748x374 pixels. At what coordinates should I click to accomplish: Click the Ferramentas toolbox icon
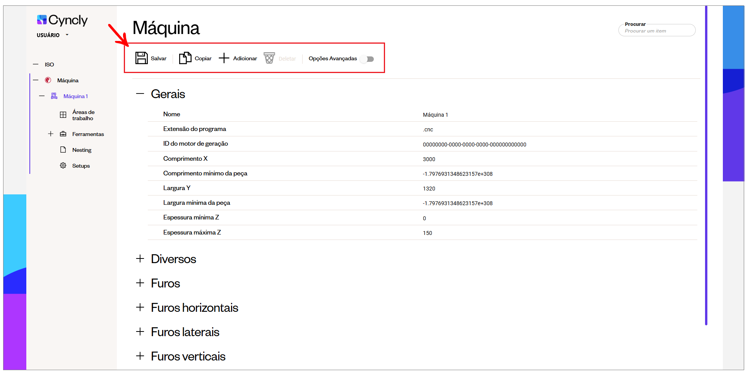[63, 134]
